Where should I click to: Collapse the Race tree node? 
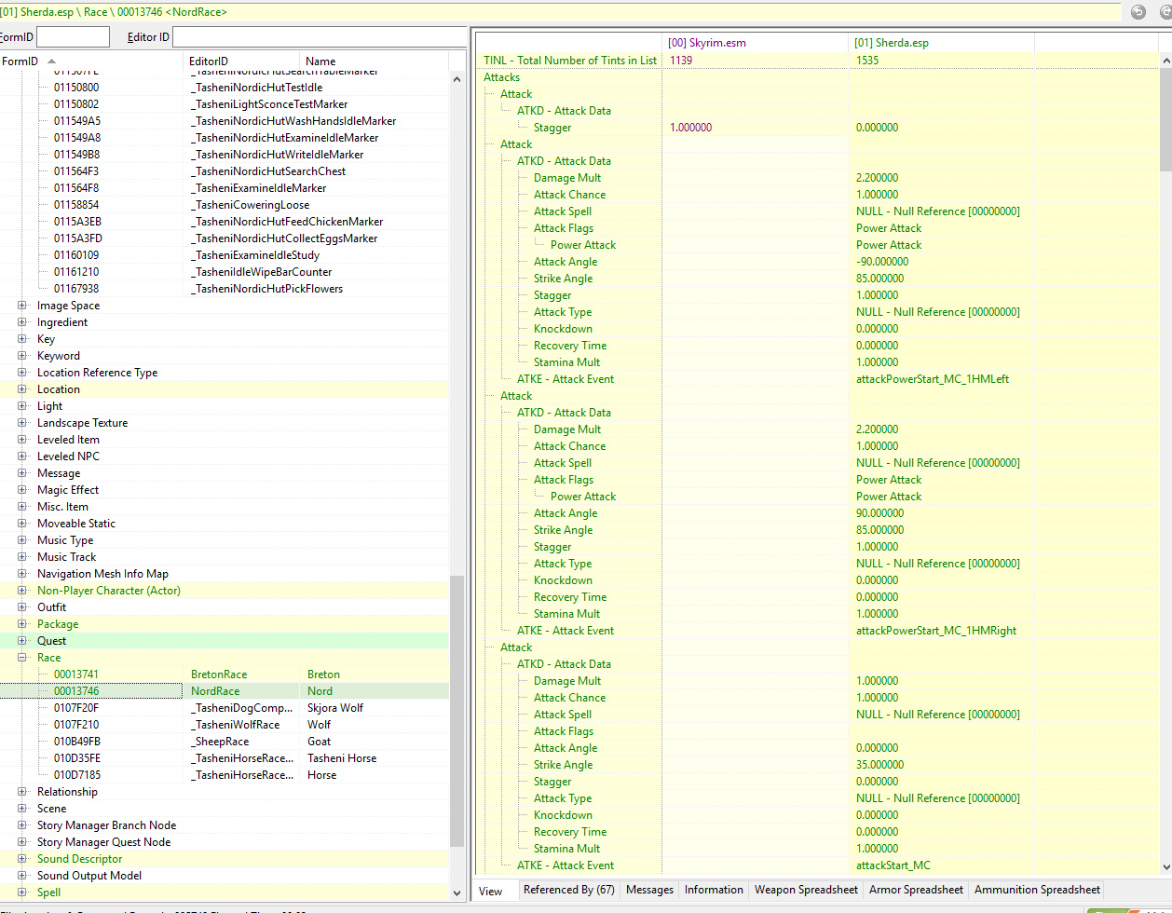click(x=22, y=658)
